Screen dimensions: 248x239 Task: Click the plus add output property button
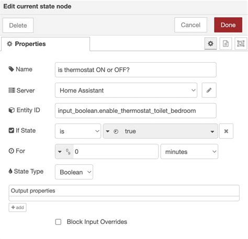point(17,208)
